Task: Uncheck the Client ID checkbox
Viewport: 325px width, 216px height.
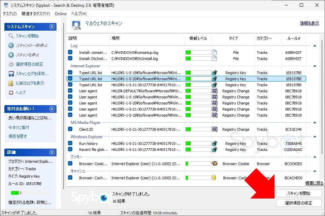Action: click(70, 129)
